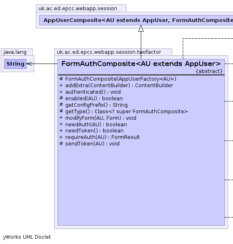The image size is (233, 244).
Task: Click the uk.ac.ed.epcc.webapp.session.twofactor package label
Action: (x=109, y=52)
